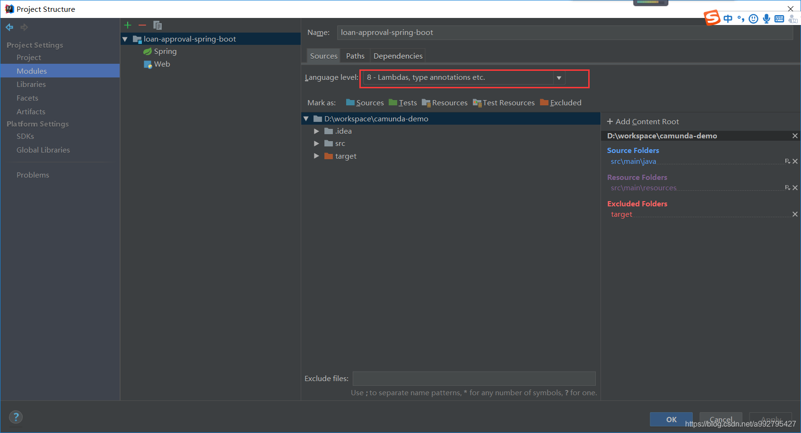This screenshot has width=801, height=433.
Task: Remove content root D:\workspace\camunda-demo
Action: 795,136
